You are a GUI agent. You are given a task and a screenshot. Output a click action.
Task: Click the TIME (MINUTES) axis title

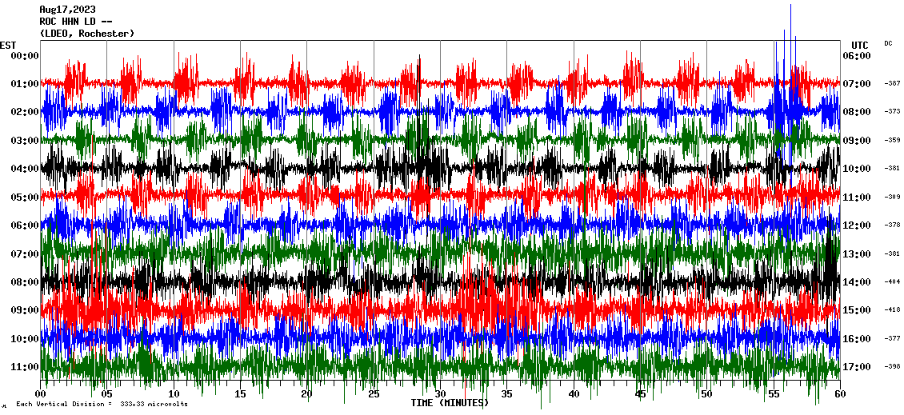click(x=450, y=403)
